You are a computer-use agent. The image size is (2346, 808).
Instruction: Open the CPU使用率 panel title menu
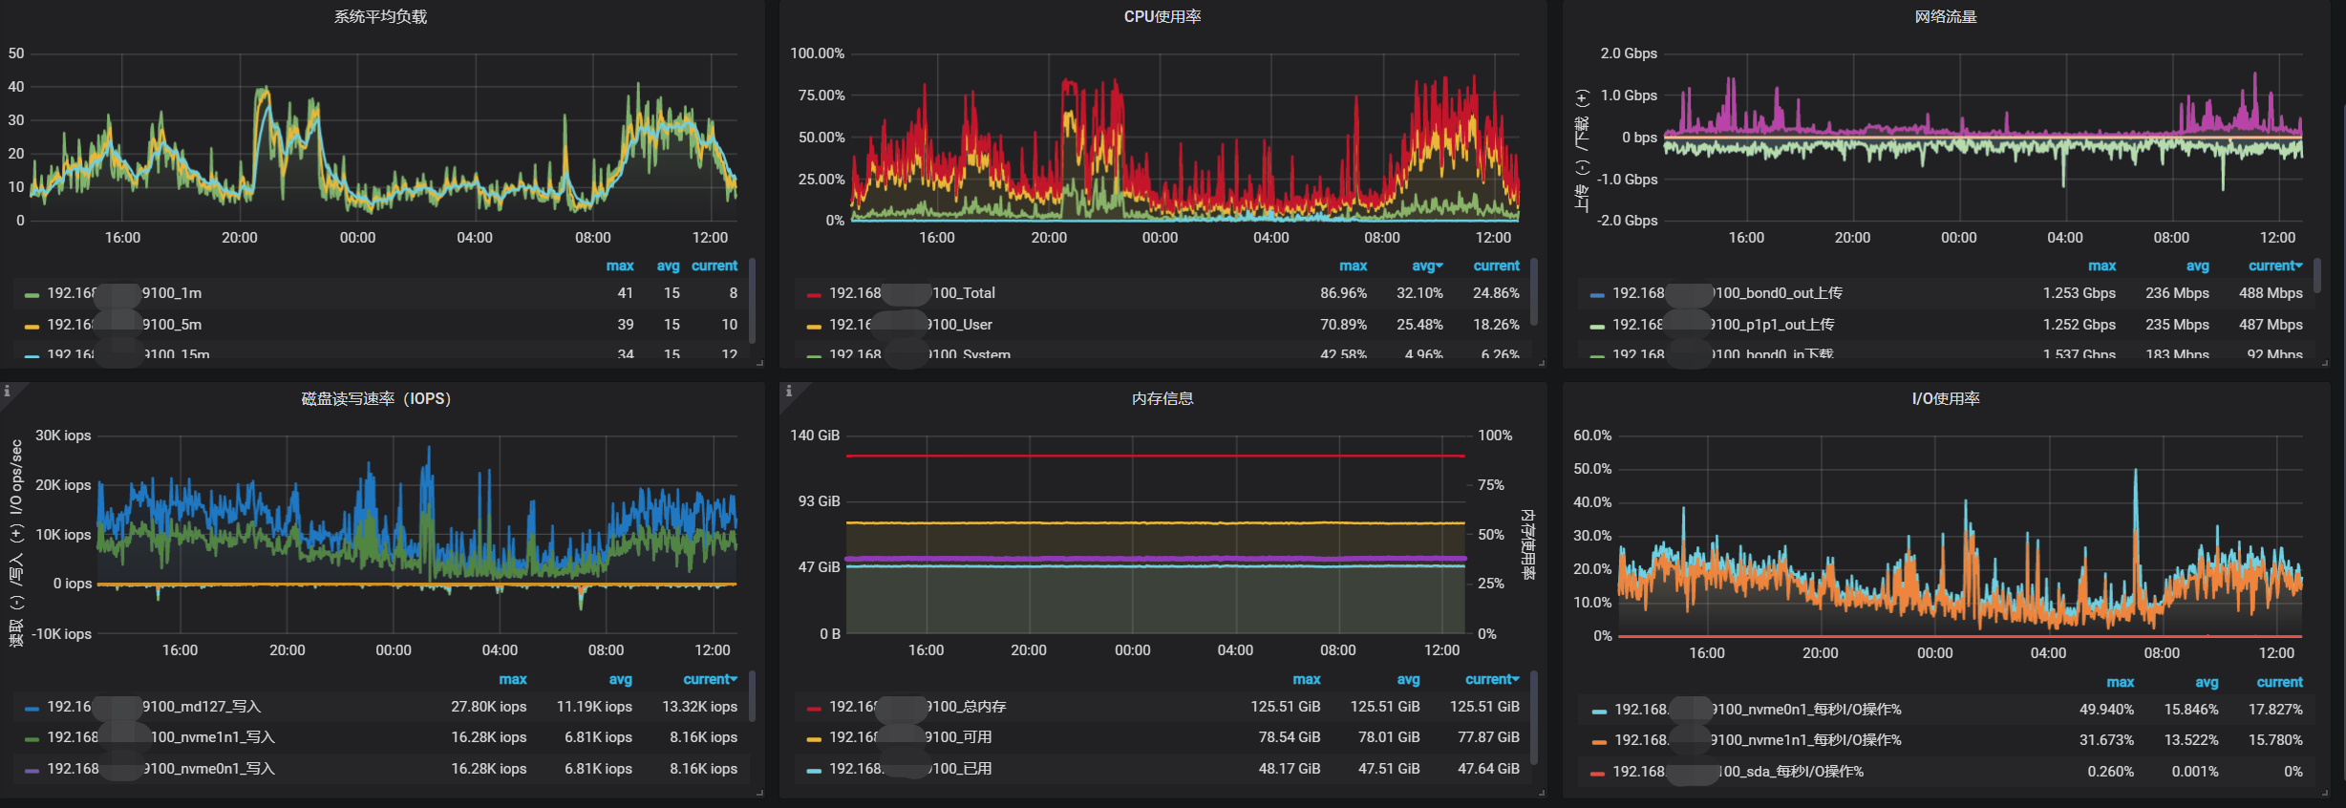coord(1162,16)
